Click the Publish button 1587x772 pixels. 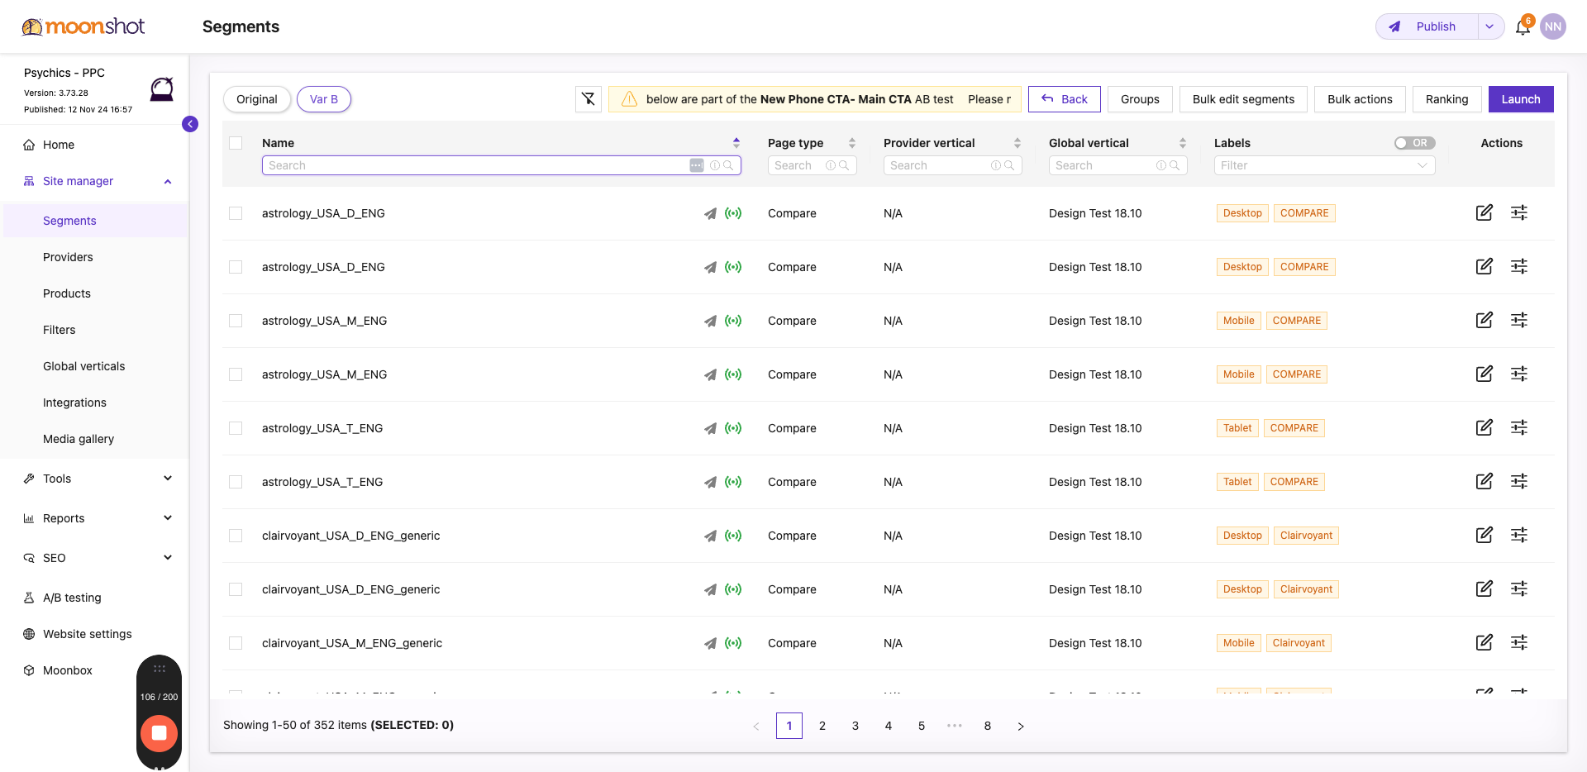pyautogui.click(x=1427, y=26)
